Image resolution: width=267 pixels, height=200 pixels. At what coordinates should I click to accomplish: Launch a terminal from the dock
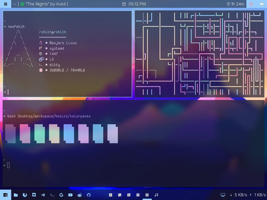point(52,195)
